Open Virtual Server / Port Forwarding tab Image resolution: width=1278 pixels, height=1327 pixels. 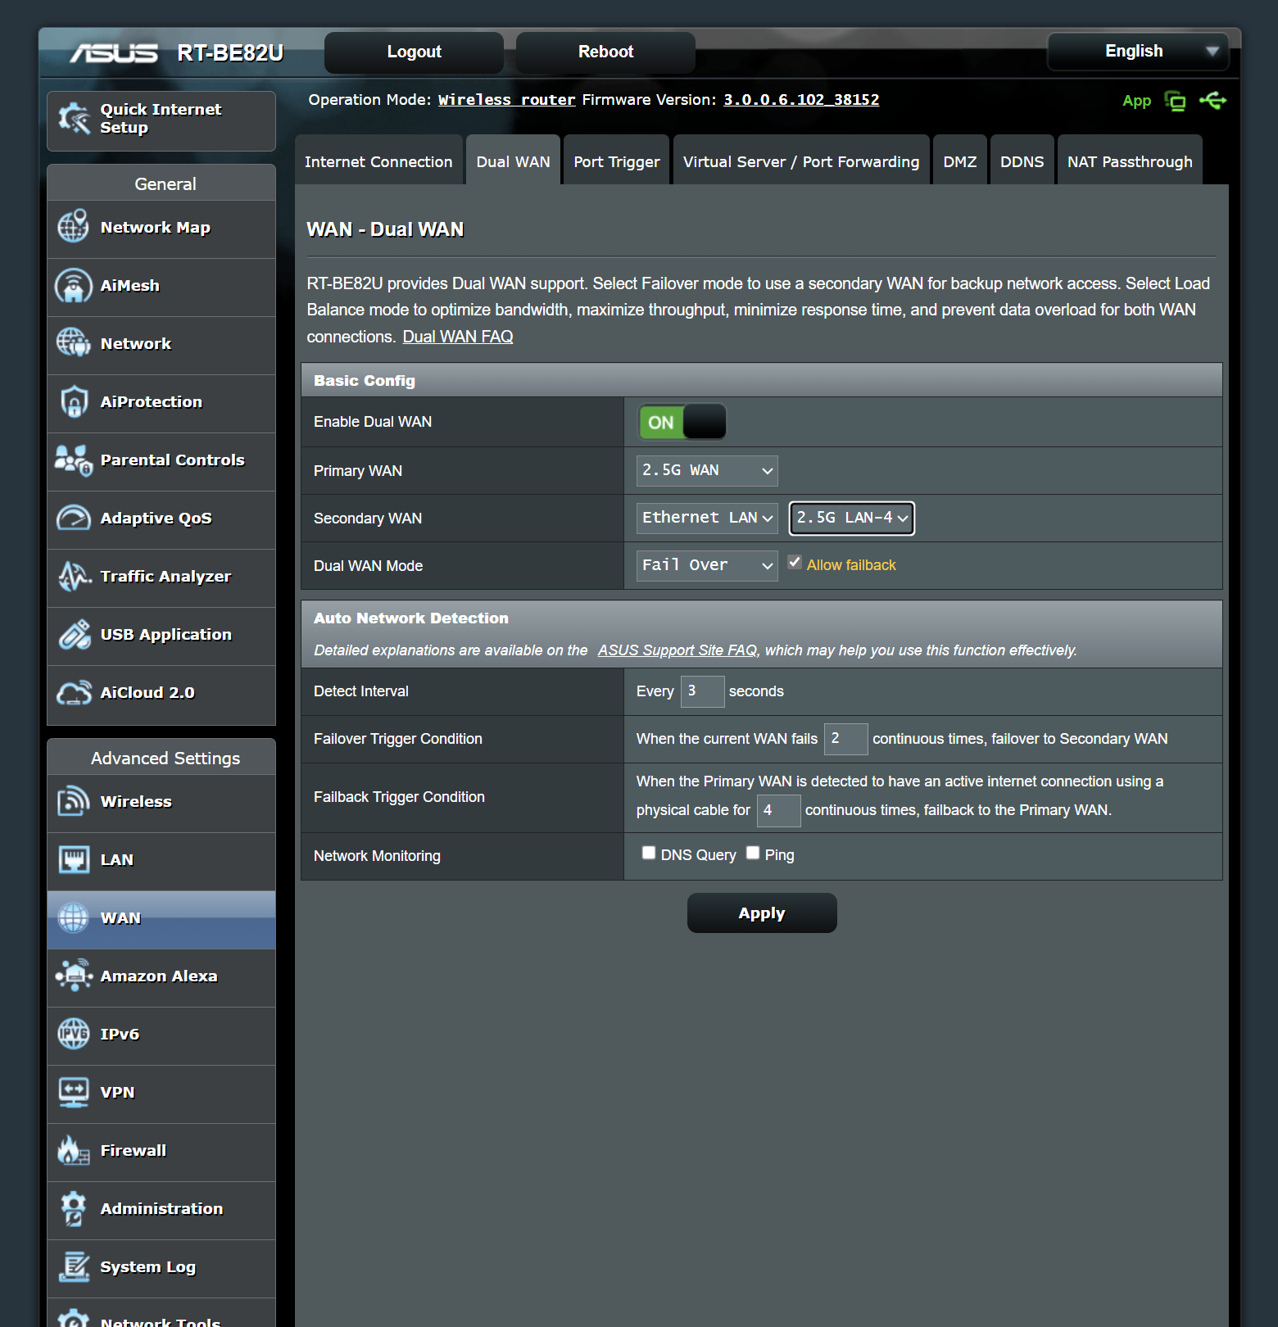click(x=801, y=161)
